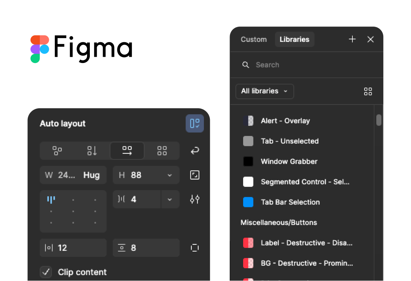Open advanced auto layout settings sliders

[x=195, y=199]
